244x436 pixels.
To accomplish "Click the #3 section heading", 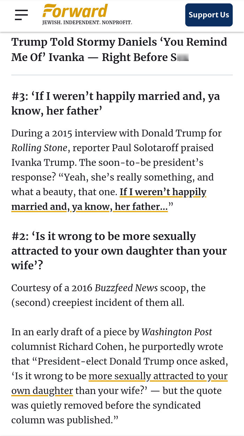I will pyautogui.click(x=116, y=104).
